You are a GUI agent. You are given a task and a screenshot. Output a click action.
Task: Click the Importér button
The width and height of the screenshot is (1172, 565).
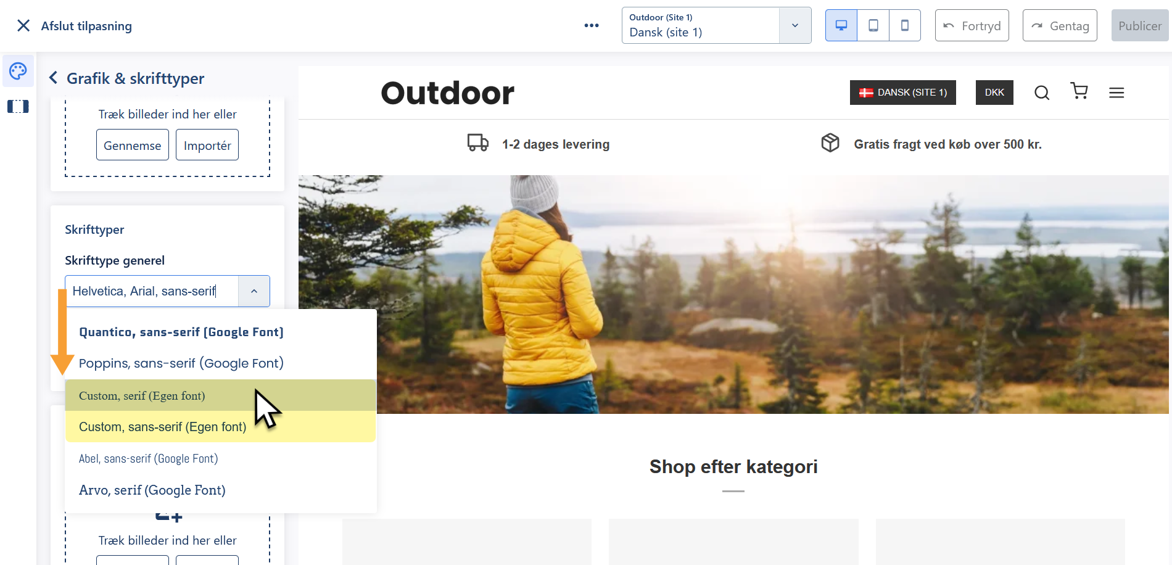pos(207,145)
